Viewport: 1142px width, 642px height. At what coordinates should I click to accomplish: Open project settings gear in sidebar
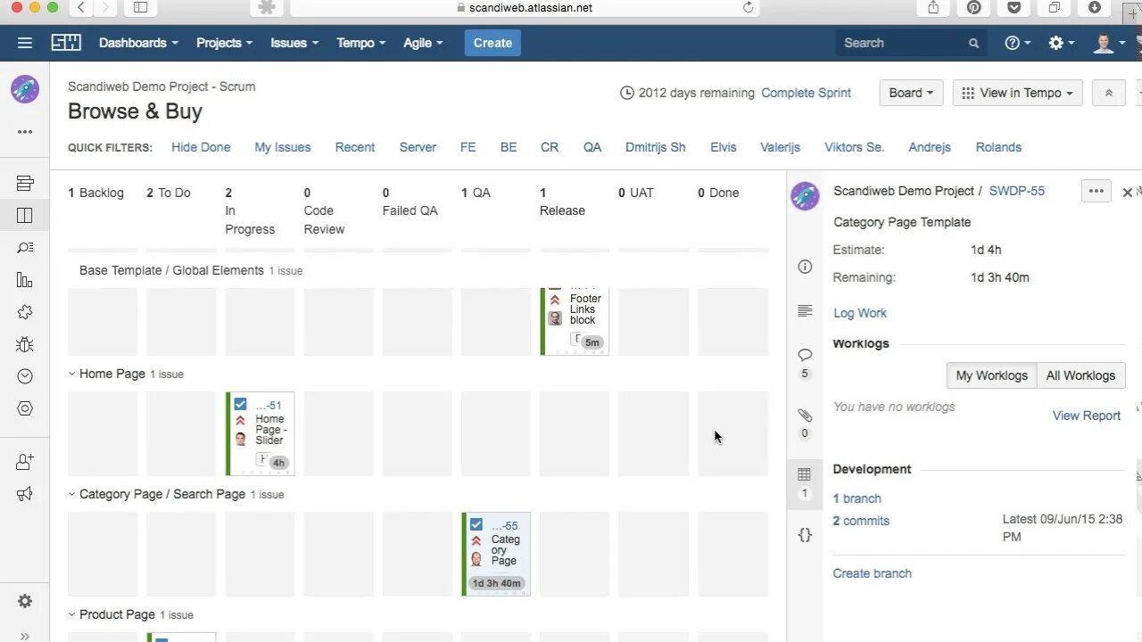click(x=25, y=601)
